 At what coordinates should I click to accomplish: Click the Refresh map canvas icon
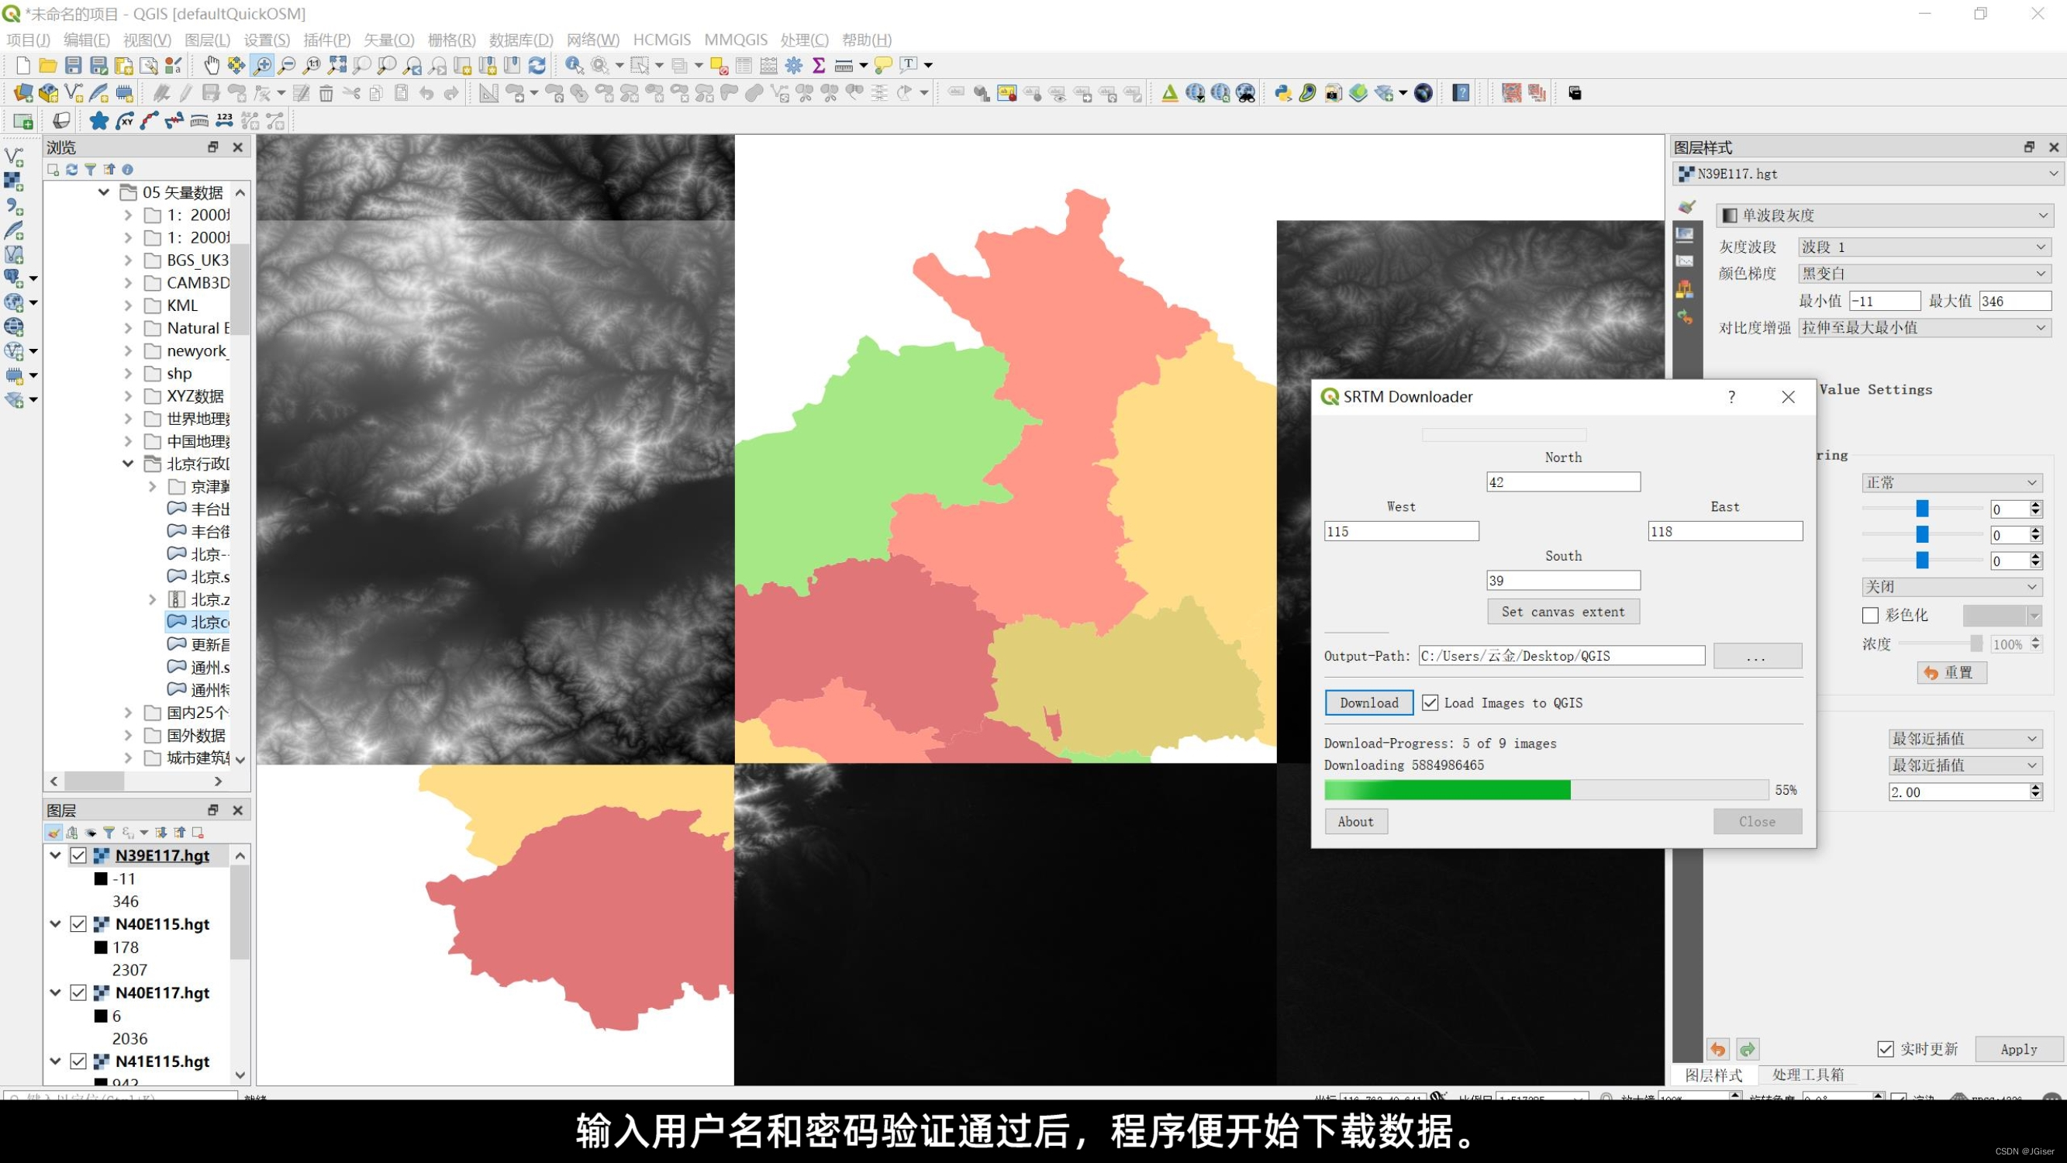537,65
